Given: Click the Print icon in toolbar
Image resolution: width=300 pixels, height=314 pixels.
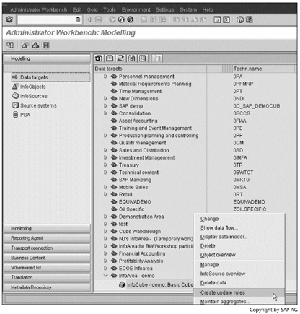Looking at the screenshot, I should click(x=144, y=19).
